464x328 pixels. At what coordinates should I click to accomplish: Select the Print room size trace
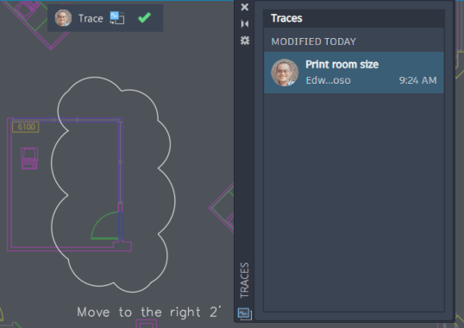coord(354,73)
